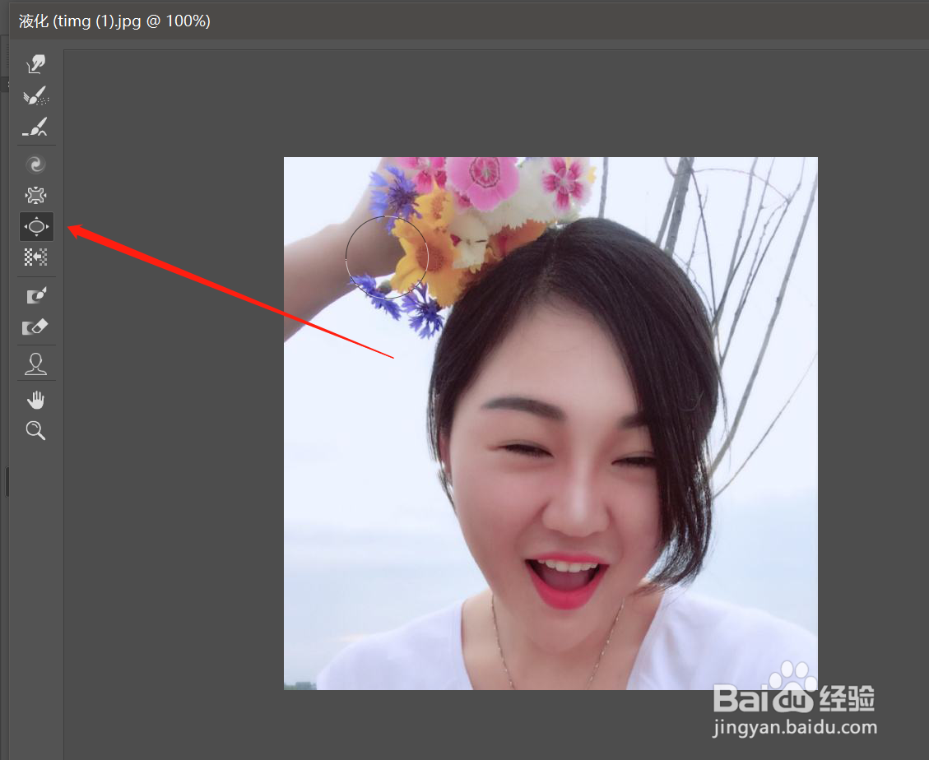The width and height of the screenshot is (929, 760).
Task: Select the Zoom tool
Action: pos(36,431)
